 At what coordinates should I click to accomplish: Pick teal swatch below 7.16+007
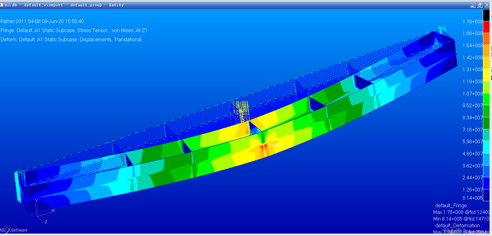[x=486, y=135]
